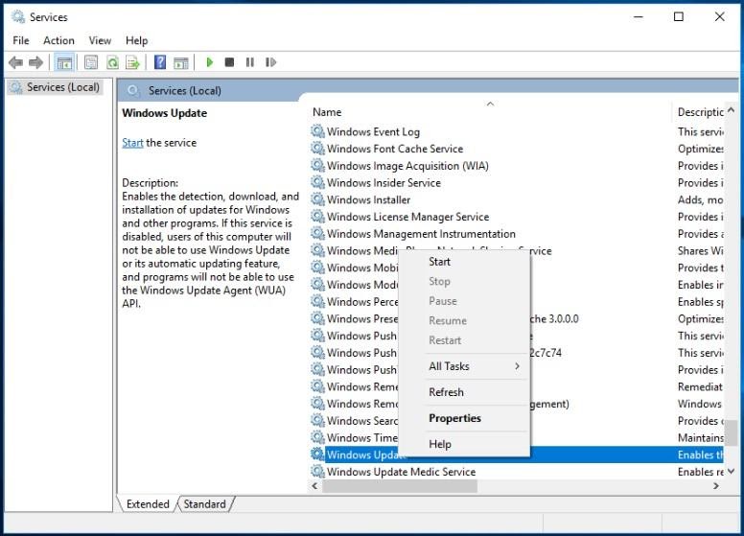Click the horizontal scrollbar thumb

point(400,486)
